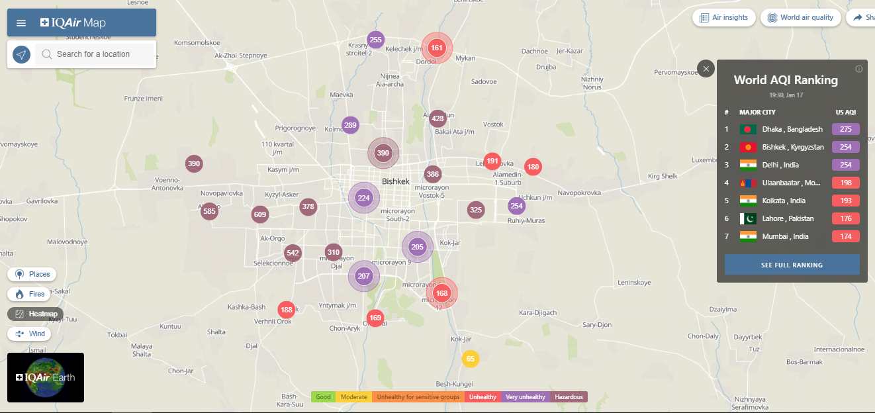Viewport: 875px width, 413px height.
Task: Select Dhaka, Bangladesh in the ranking list
Action: tap(792, 129)
